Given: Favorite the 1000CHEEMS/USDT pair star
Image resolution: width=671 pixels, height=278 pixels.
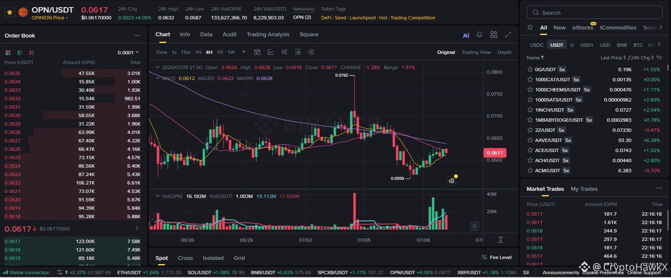Looking at the screenshot, I should [530, 90].
